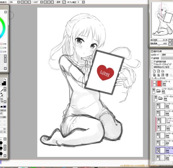
Task: Click the slider value 80 bar
Action: pyautogui.click(x=3, y=132)
